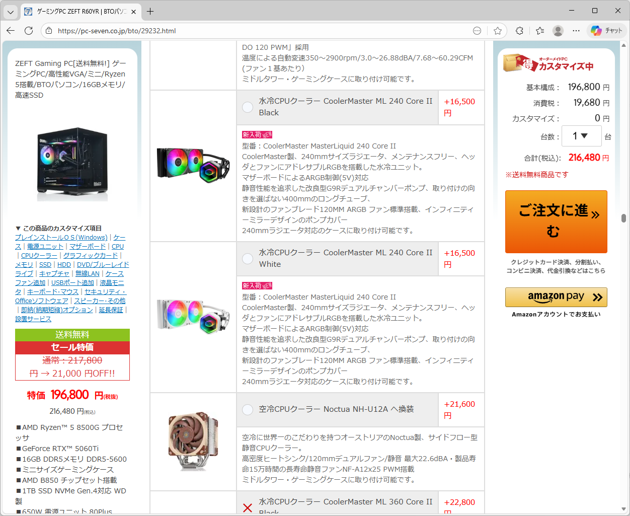Open a new browser tab
630x516 pixels.
[150, 11]
